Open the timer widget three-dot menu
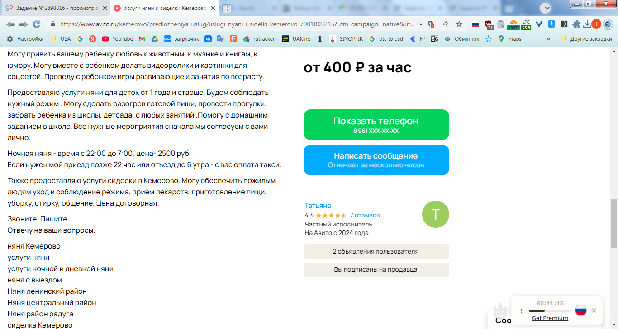The image size is (618, 329). [522, 311]
